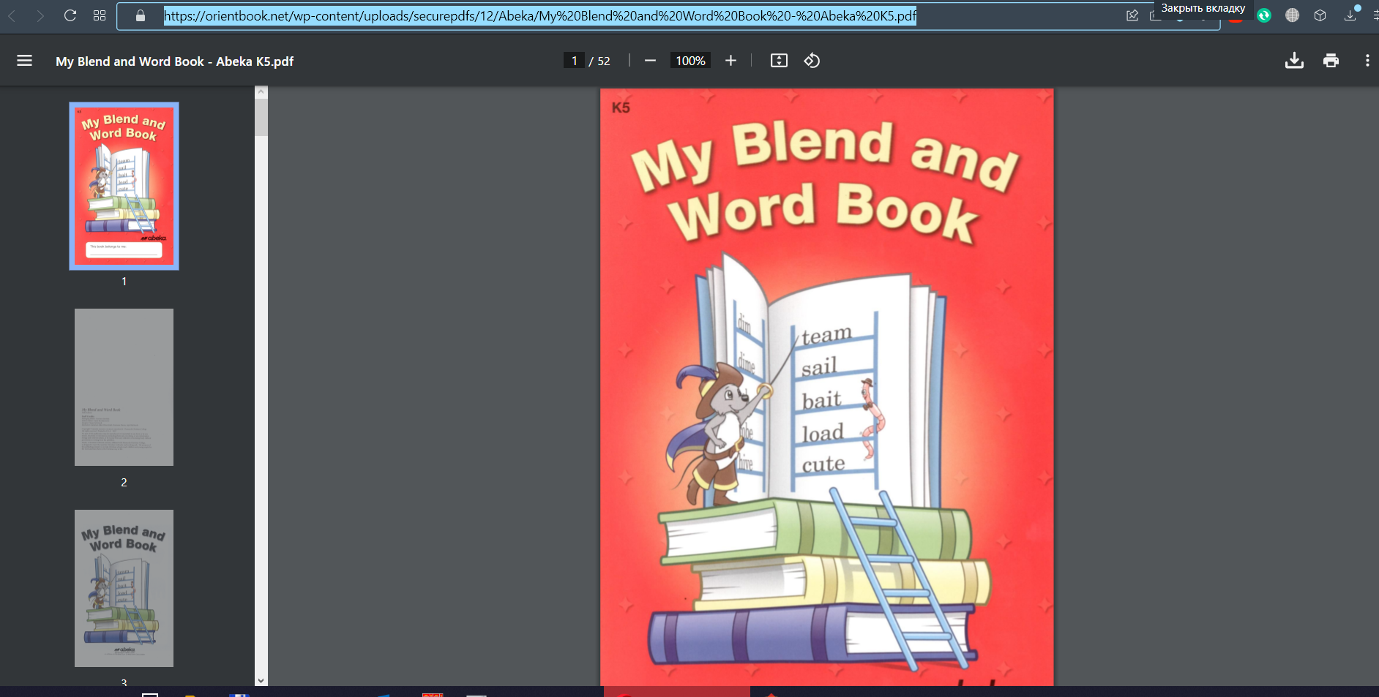Click the document title 'My Blend and Word Book - Abeka K5.pdf'
1379x697 pixels.
coord(174,61)
